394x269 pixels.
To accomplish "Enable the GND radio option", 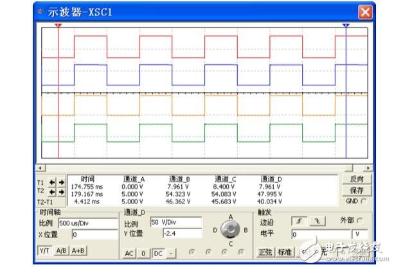I will [x=363, y=201].
